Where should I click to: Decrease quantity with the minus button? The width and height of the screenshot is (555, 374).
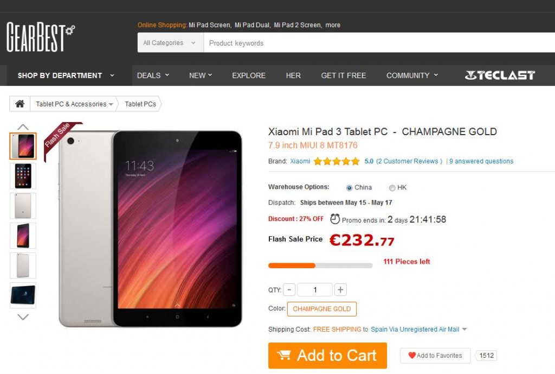(x=289, y=290)
